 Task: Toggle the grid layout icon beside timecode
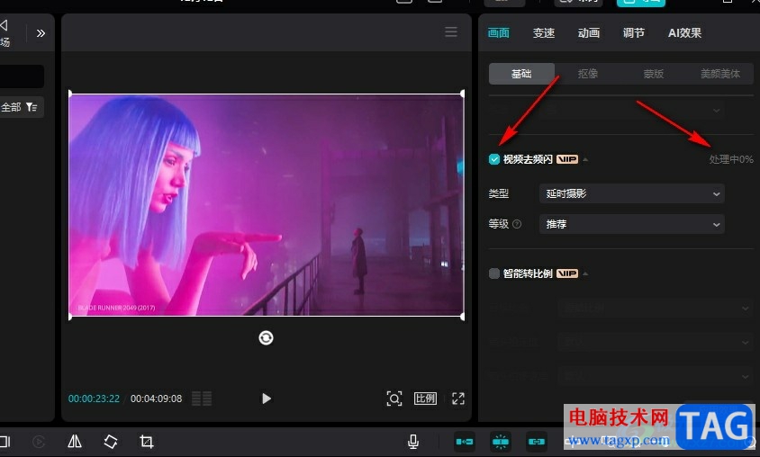(x=202, y=399)
